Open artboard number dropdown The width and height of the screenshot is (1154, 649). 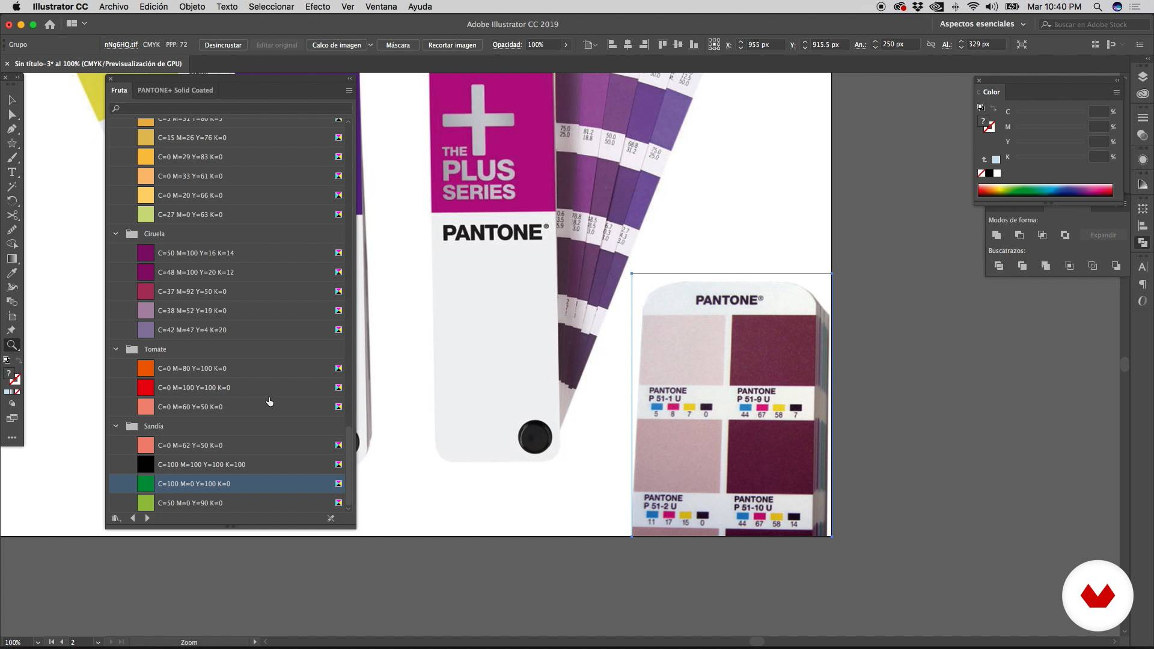click(97, 642)
